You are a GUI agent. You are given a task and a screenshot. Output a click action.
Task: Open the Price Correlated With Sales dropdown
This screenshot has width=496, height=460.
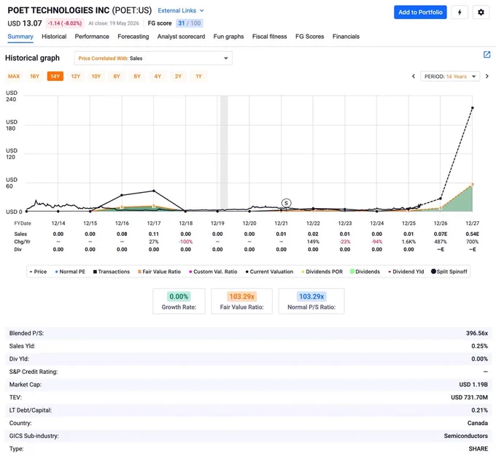(x=153, y=58)
